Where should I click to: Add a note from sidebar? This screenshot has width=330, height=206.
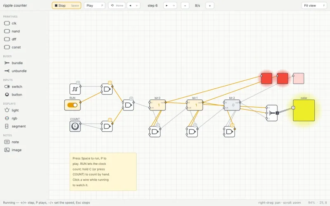(12, 142)
